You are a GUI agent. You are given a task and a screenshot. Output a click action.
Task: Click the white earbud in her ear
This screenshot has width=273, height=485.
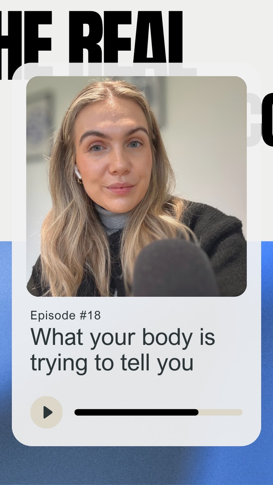coord(77,172)
